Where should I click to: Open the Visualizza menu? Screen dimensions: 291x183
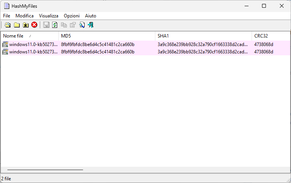[x=49, y=16]
